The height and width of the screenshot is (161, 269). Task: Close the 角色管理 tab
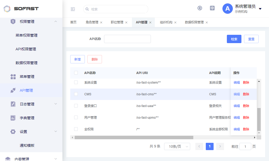point(101,22)
